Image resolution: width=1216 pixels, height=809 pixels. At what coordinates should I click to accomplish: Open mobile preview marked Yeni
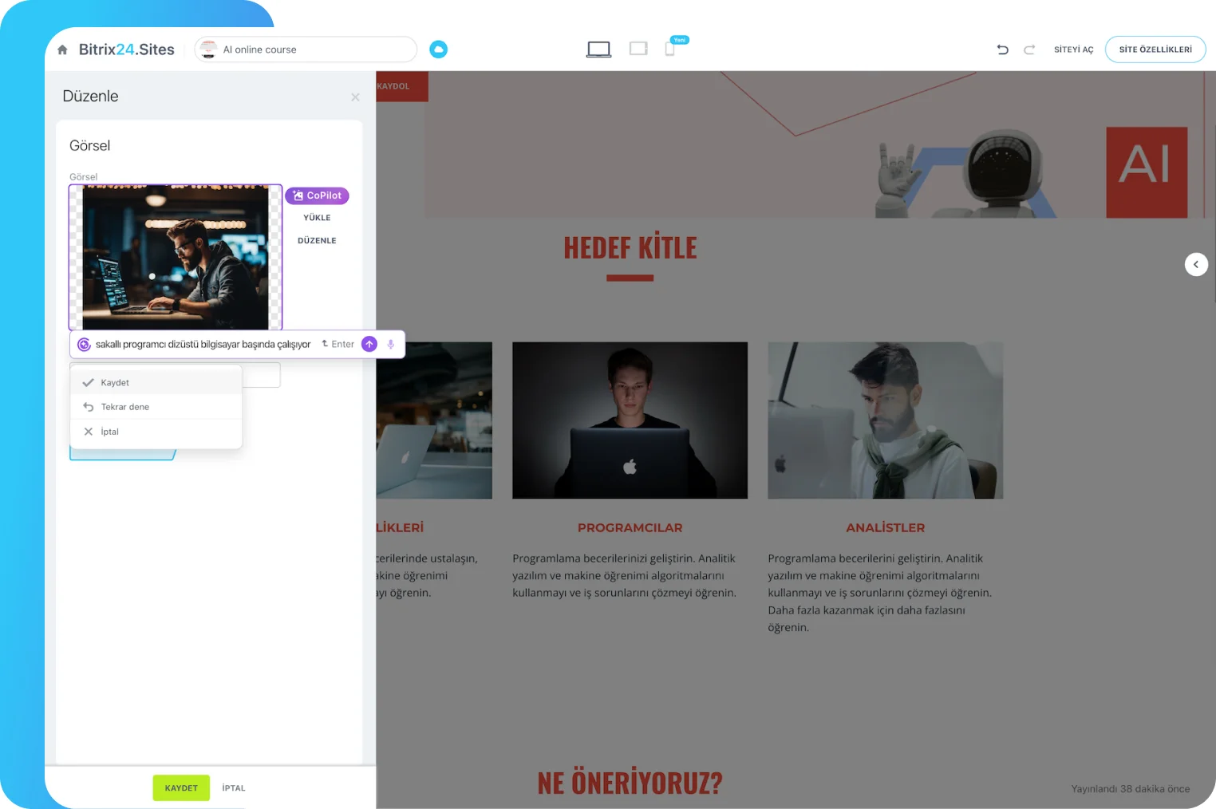(x=671, y=49)
